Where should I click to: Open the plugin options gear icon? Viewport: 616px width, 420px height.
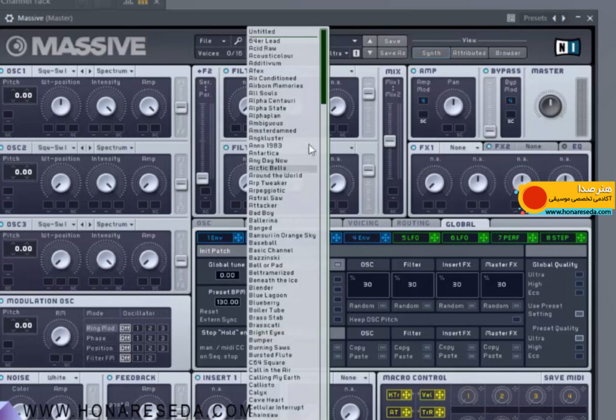pyautogui.click(x=9, y=18)
